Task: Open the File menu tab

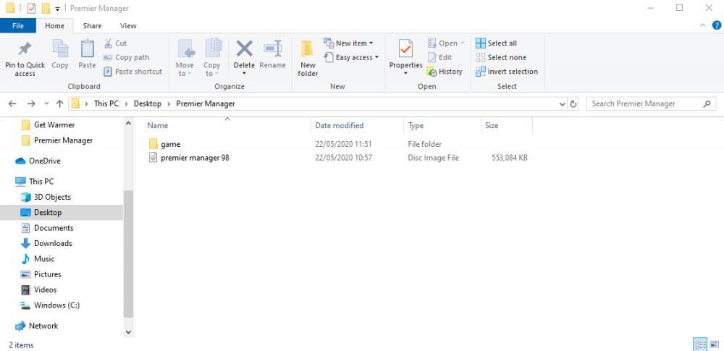Action: [x=18, y=26]
